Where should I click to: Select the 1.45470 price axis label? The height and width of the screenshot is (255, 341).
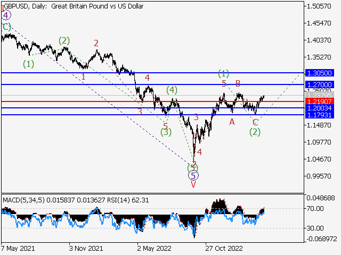point(319,23)
